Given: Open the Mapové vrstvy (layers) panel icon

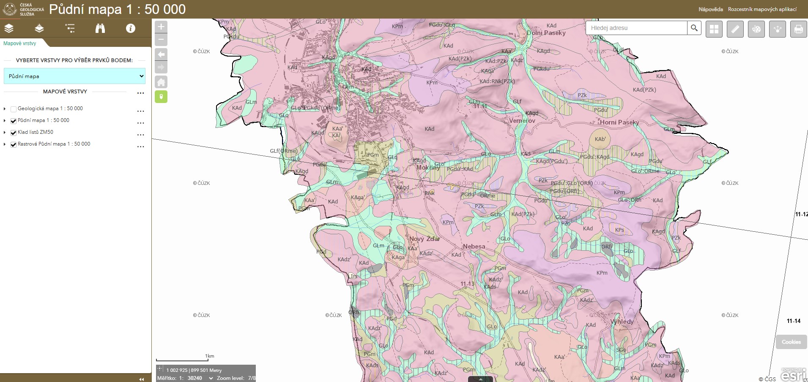Looking at the screenshot, I should click(x=9, y=29).
